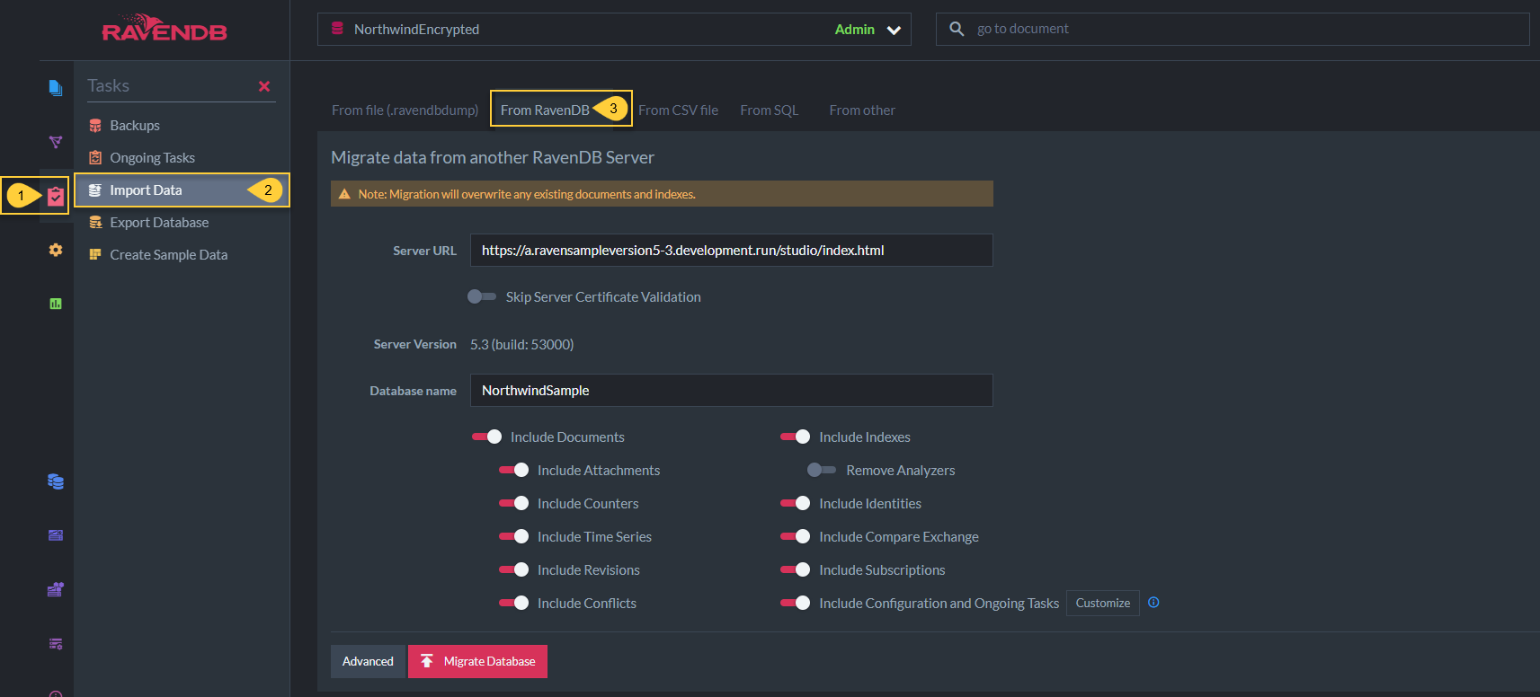The height and width of the screenshot is (697, 1540).
Task: Switch to From CSV file tab
Action: [x=679, y=110]
